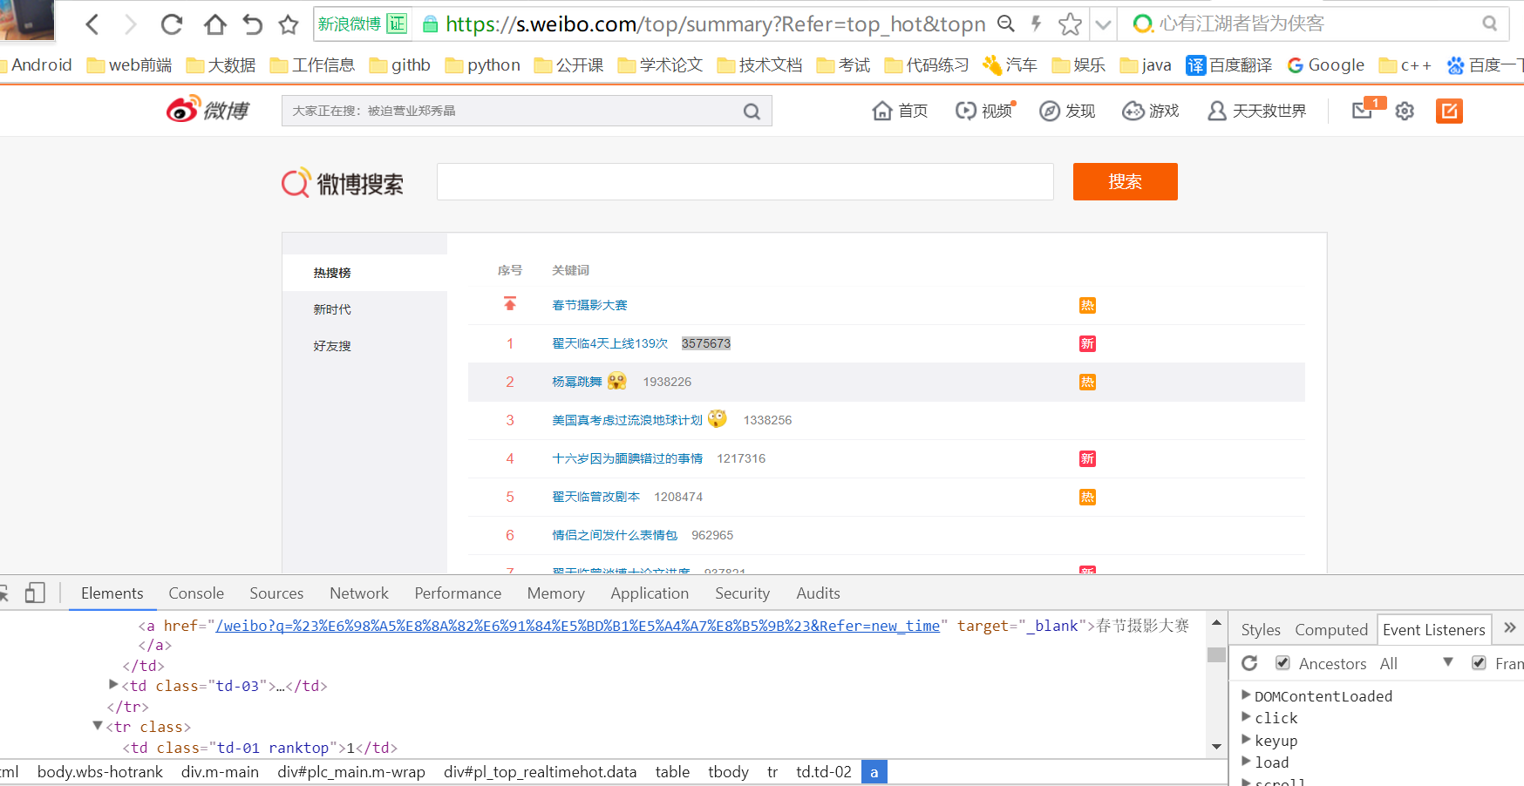Open topic 情侣之间发什么表情包
Image resolution: width=1524 pixels, height=786 pixels.
pos(615,535)
